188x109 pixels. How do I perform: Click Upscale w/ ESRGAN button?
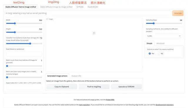tap(126, 87)
